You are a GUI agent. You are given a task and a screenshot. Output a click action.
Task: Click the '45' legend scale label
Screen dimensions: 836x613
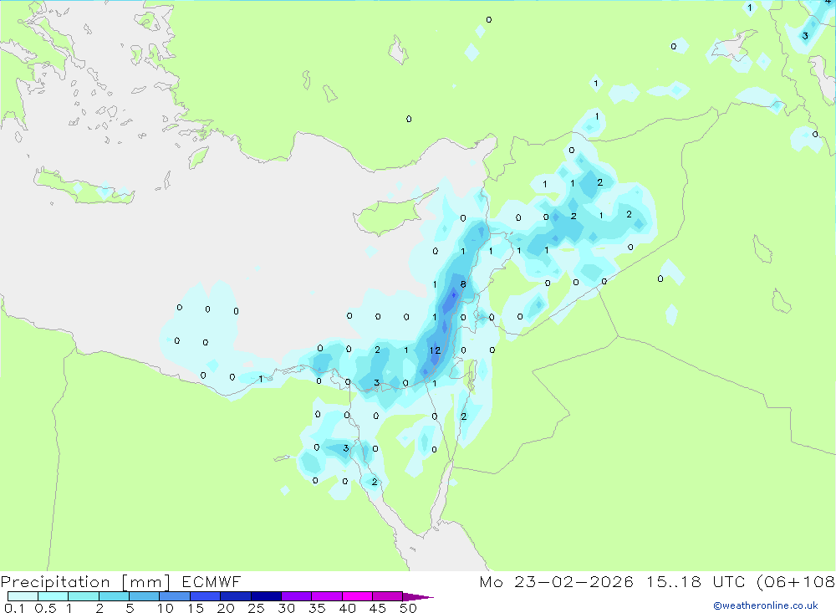point(378,608)
